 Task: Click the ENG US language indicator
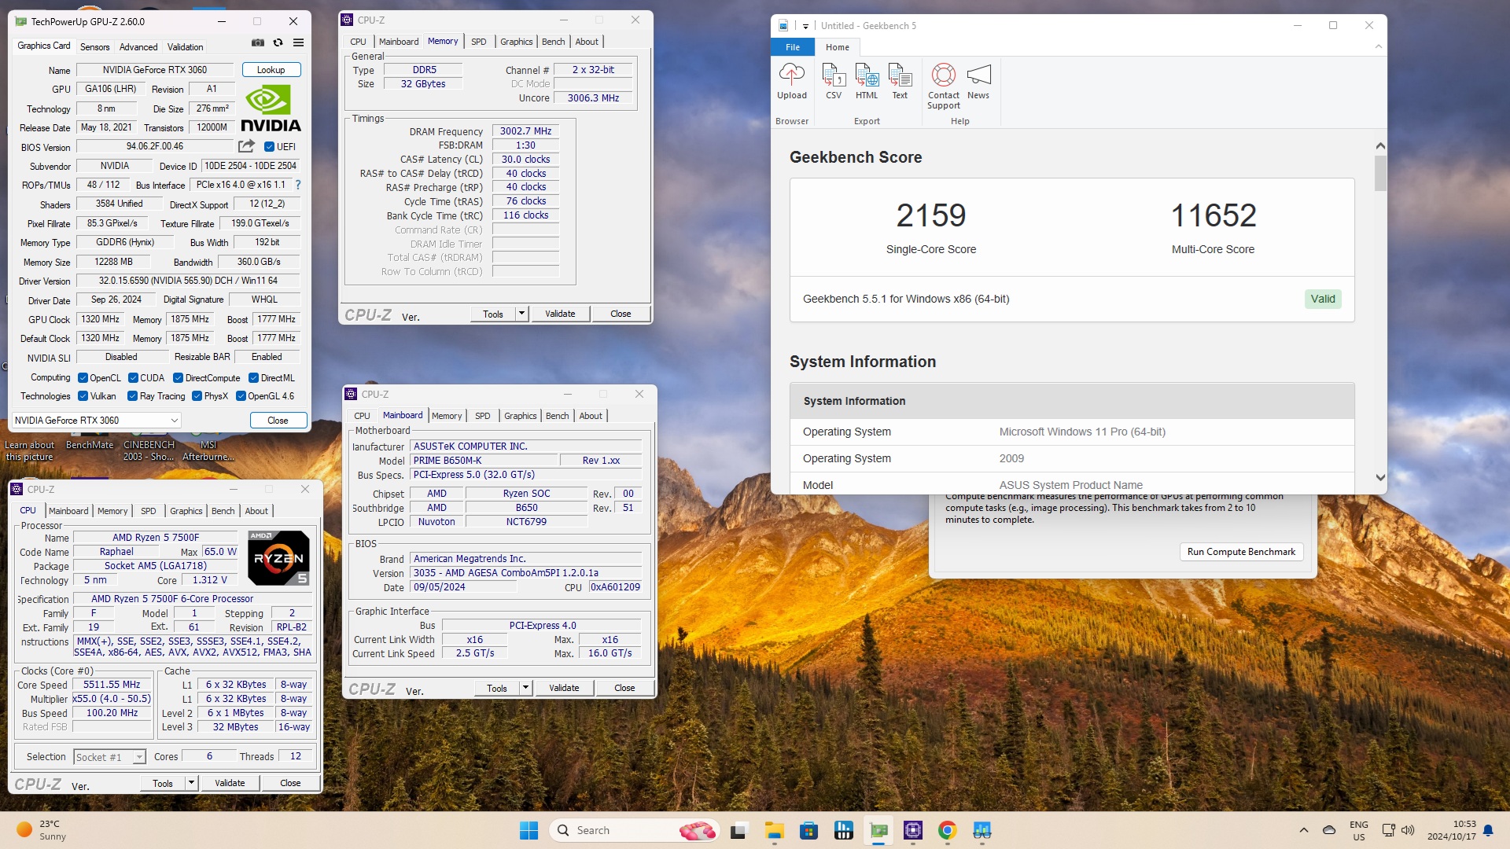pos(1358,830)
